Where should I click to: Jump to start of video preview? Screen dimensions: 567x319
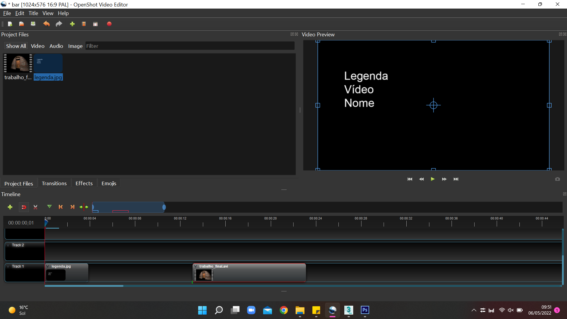(410, 179)
